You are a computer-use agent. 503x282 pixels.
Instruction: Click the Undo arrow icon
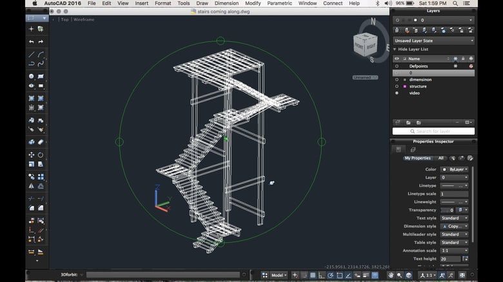(x=31, y=42)
